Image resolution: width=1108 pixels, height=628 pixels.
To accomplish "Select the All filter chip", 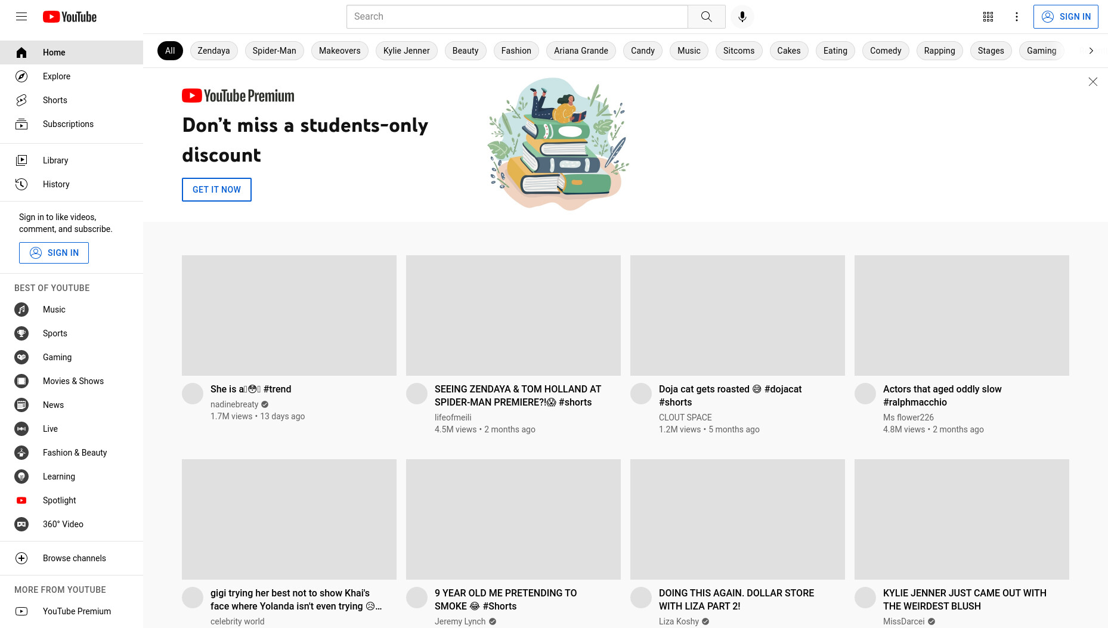I will pos(170,51).
